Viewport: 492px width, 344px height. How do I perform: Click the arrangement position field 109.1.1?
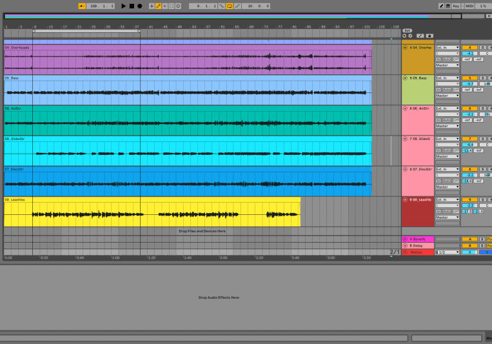(x=101, y=6)
